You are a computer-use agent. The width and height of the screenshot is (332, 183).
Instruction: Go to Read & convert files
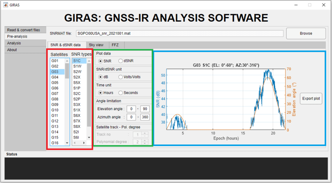click(23, 30)
